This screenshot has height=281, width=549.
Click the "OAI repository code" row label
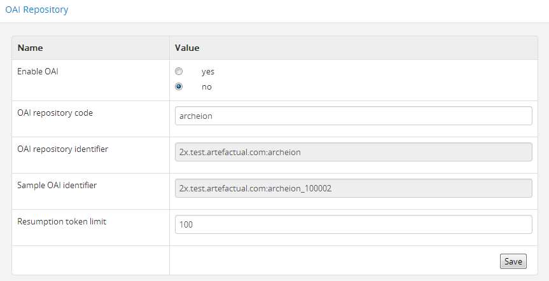[55, 113]
